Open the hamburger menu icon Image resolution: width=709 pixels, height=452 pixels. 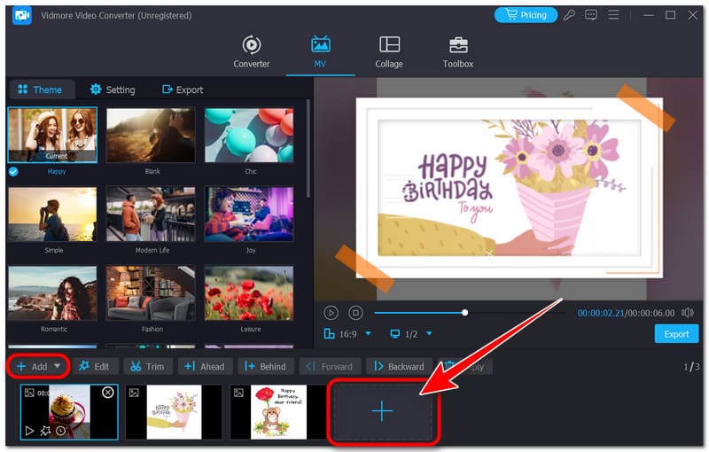coord(612,15)
